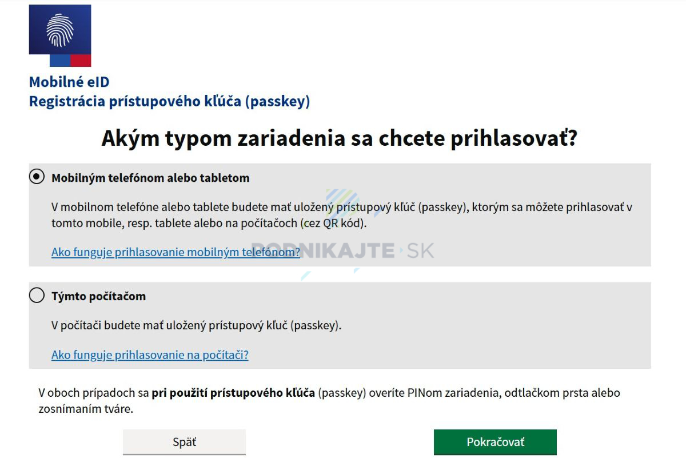This screenshot has width=686, height=470.
Task: Continue with the green Pokračovať button
Action: (x=495, y=442)
